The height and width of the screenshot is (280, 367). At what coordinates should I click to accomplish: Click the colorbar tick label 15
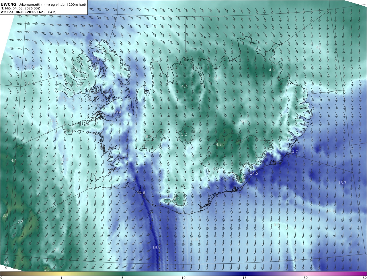[x=245, y=278]
